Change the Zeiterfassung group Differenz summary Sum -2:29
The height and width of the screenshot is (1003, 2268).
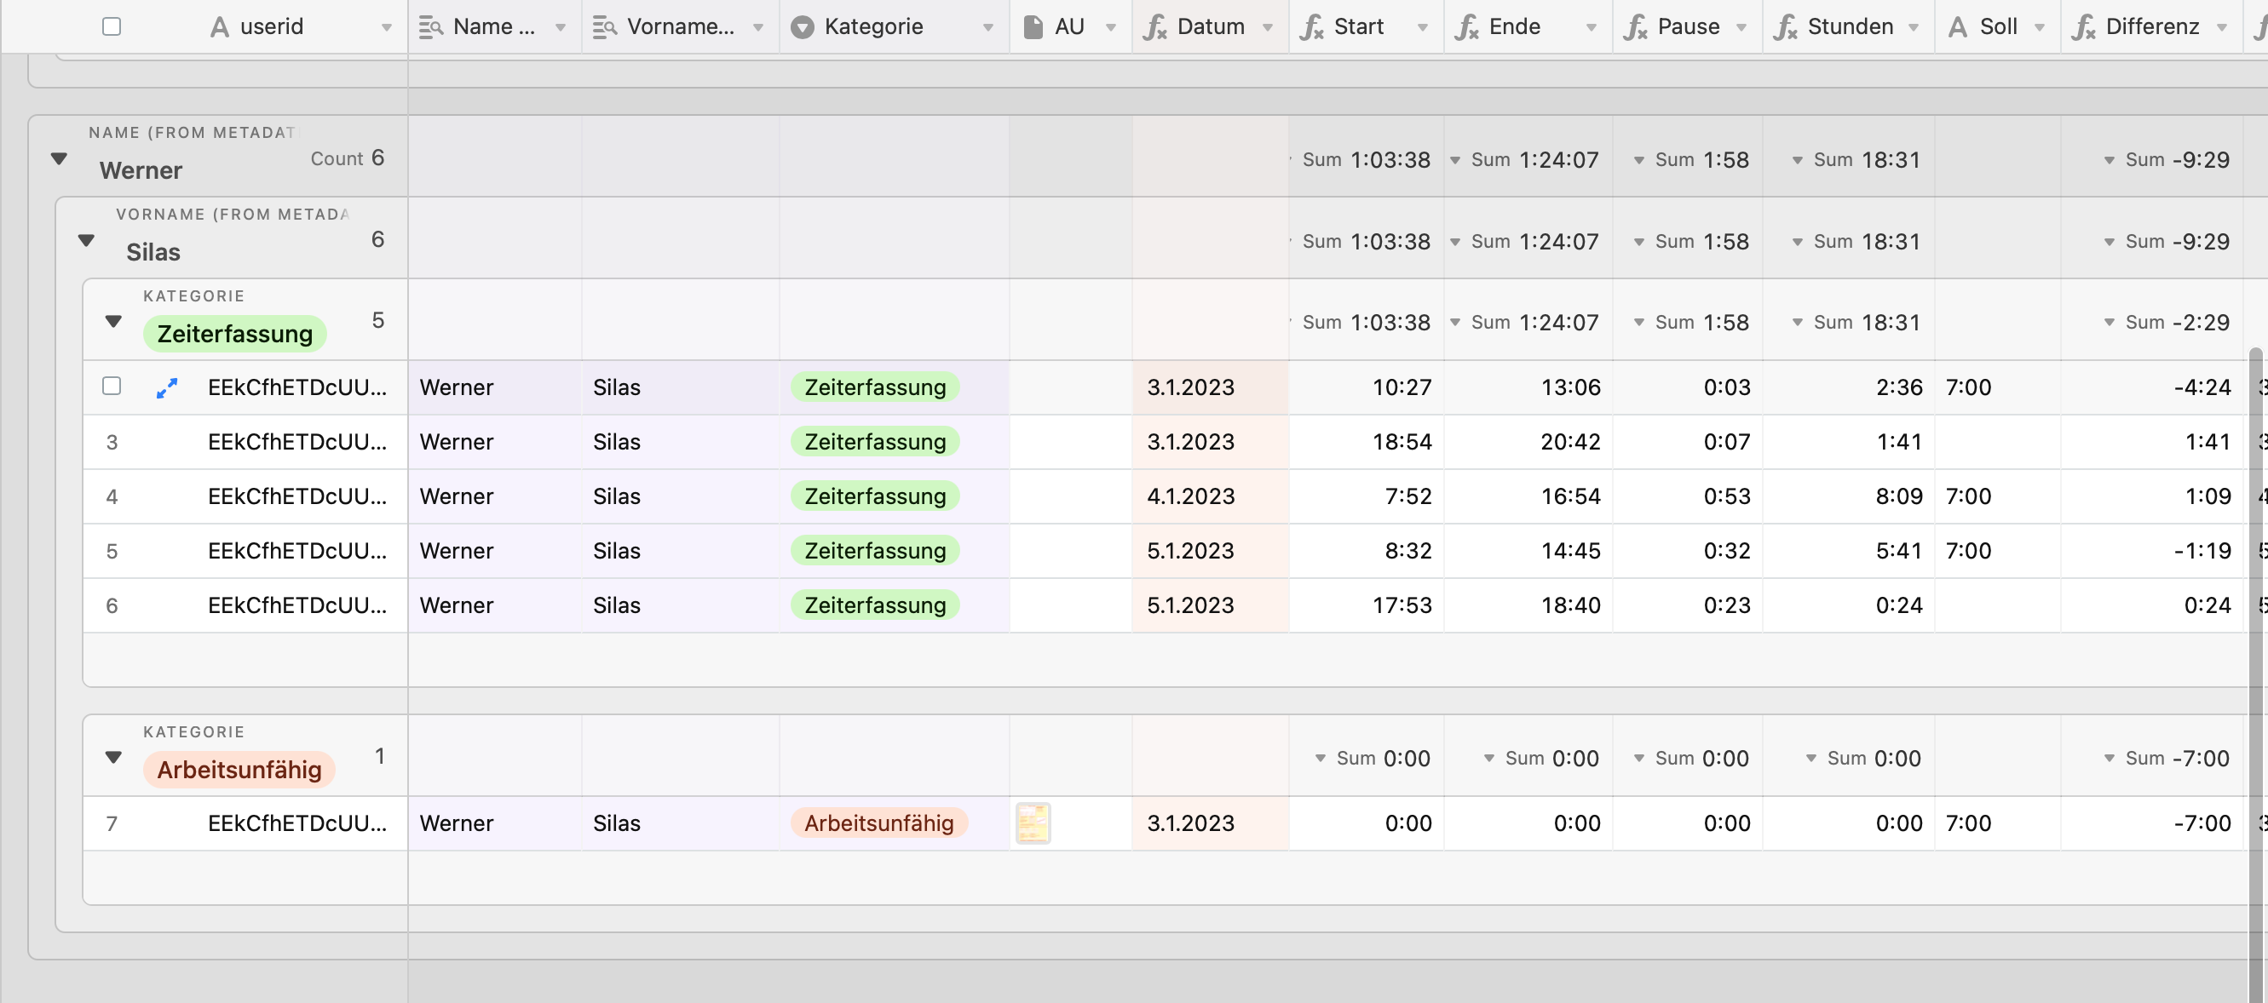(x=2167, y=323)
